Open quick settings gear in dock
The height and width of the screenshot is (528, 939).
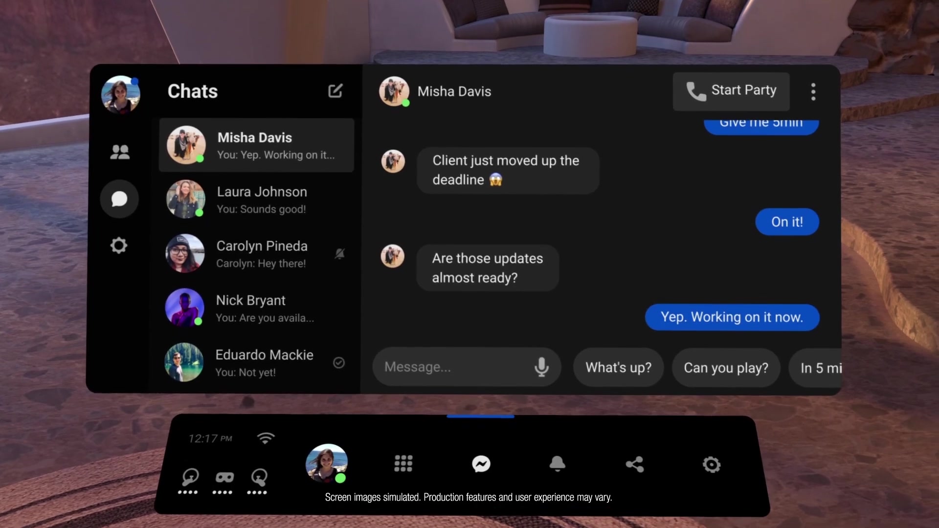(712, 464)
